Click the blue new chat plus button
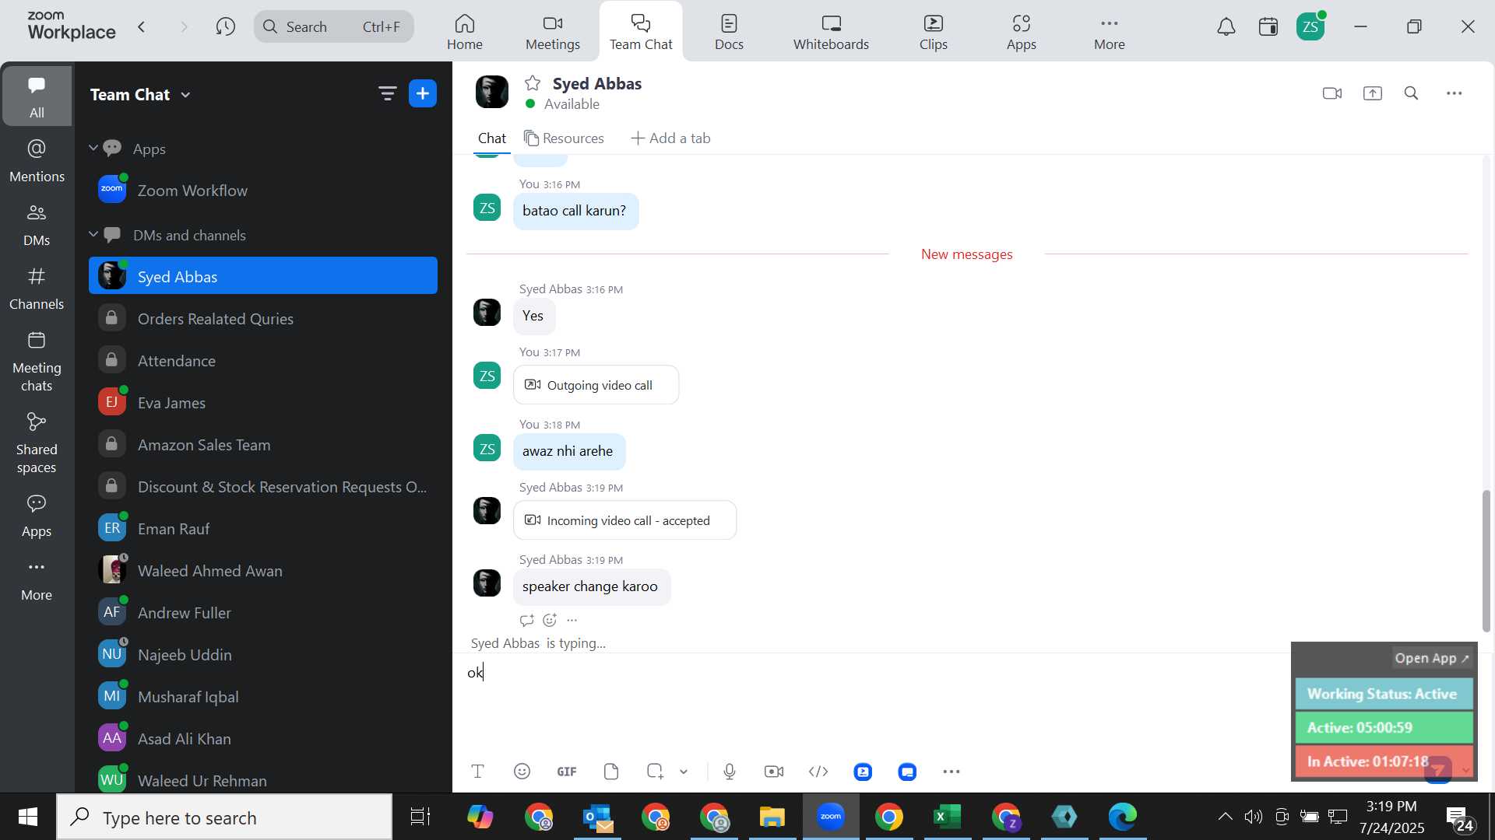Viewport: 1495px width, 840px height. (423, 94)
